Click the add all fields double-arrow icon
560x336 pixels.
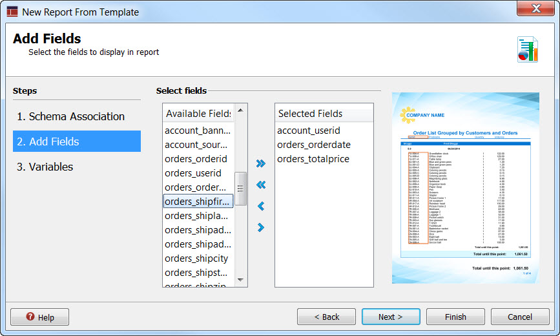pos(261,163)
